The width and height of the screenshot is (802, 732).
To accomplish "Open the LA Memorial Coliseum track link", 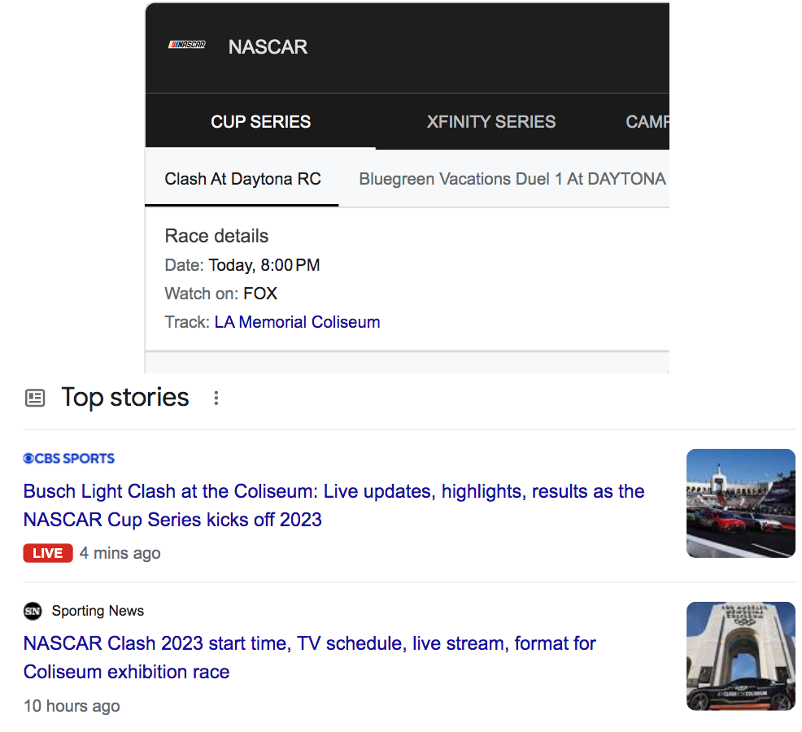I will [x=297, y=322].
